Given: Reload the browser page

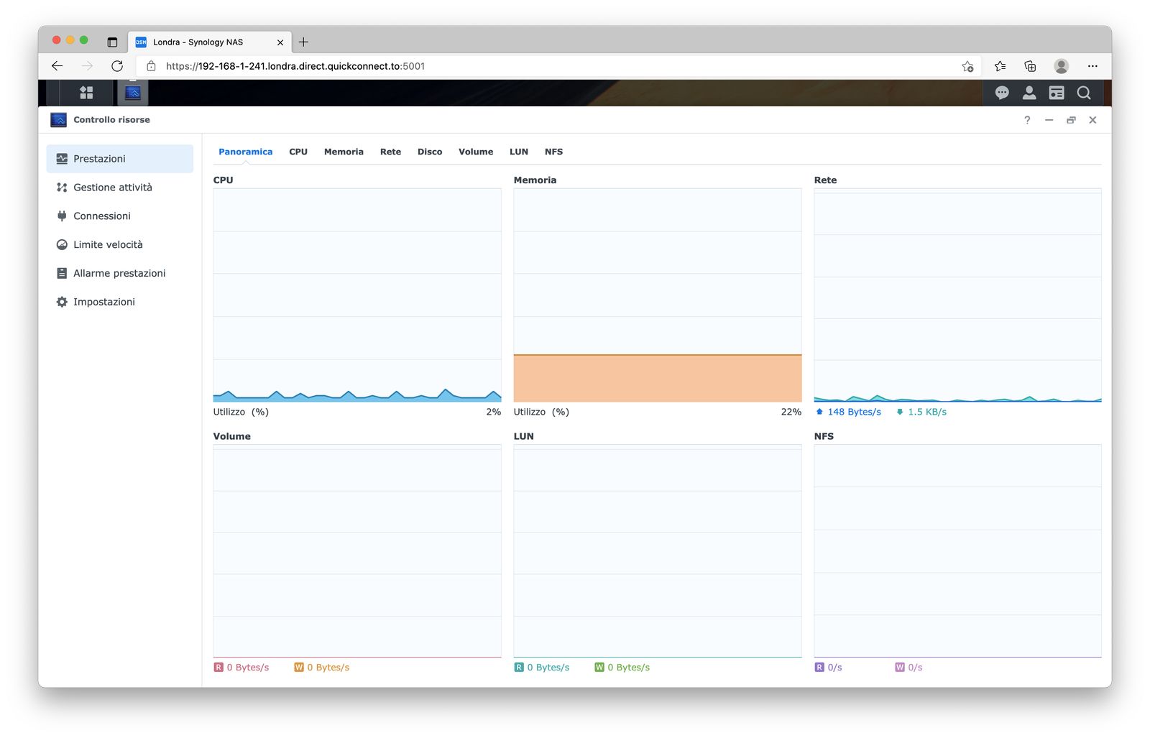Looking at the screenshot, I should pyautogui.click(x=117, y=66).
